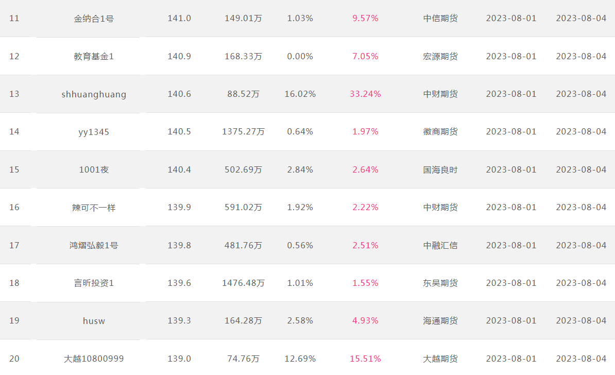The height and width of the screenshot is (375, 615).
Task: Click the 中融汇信 company cell
Action: click(440, 246)
